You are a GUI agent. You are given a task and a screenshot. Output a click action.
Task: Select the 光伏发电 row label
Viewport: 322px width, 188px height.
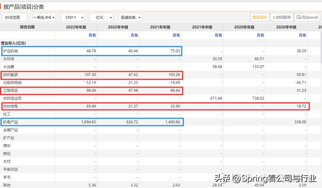pos(10,106)
